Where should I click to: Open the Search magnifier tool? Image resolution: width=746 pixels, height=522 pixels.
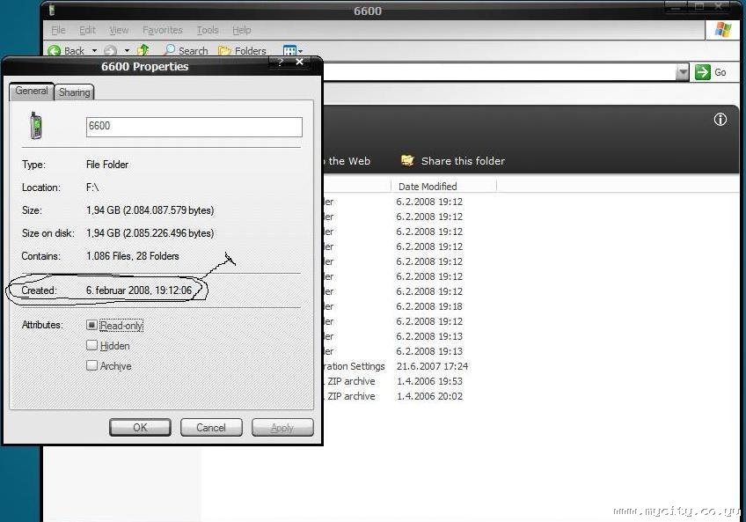click(x=170, y=50)
